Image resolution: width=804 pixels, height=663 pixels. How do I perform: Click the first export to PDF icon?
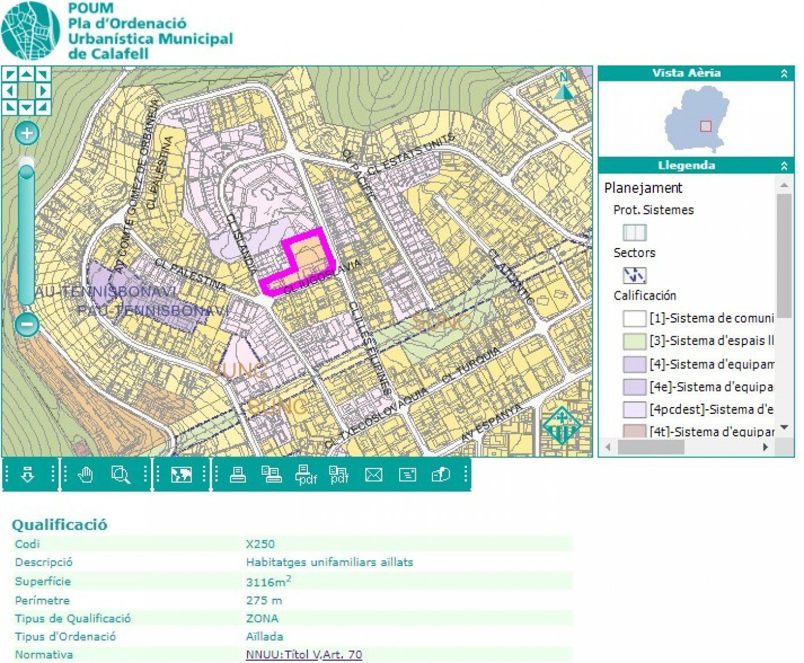(306, 475)
